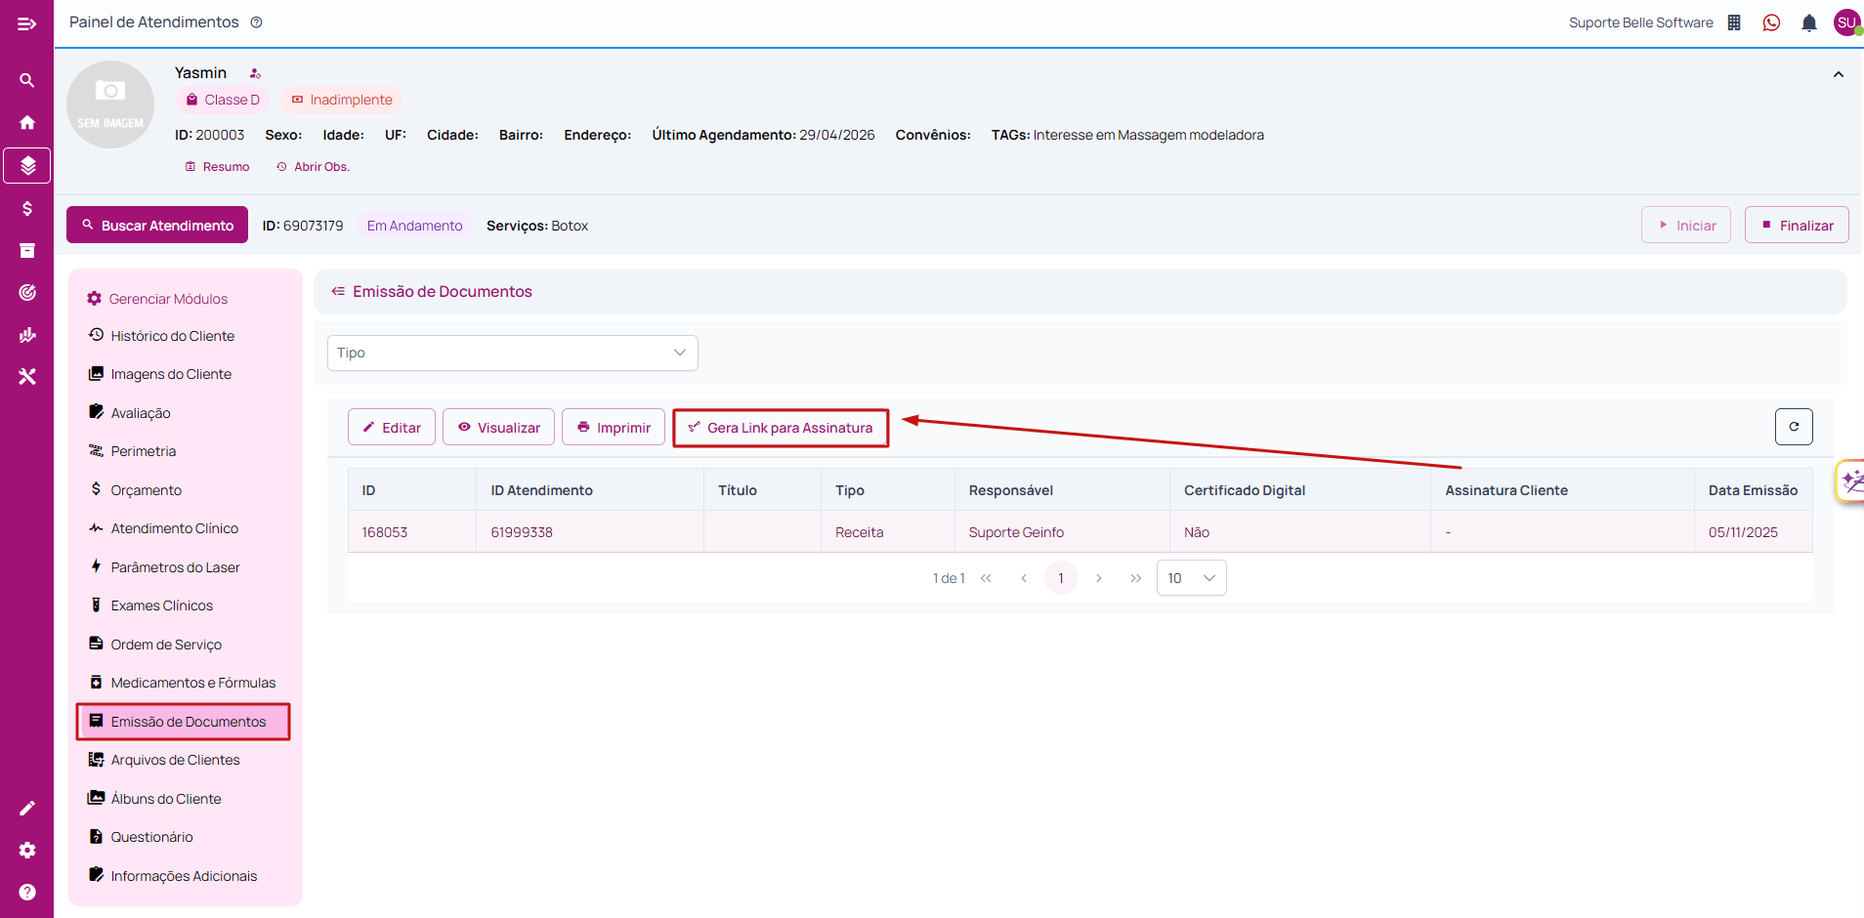
Task: Go to home icon in sidebar
Action: coord(27,122)
